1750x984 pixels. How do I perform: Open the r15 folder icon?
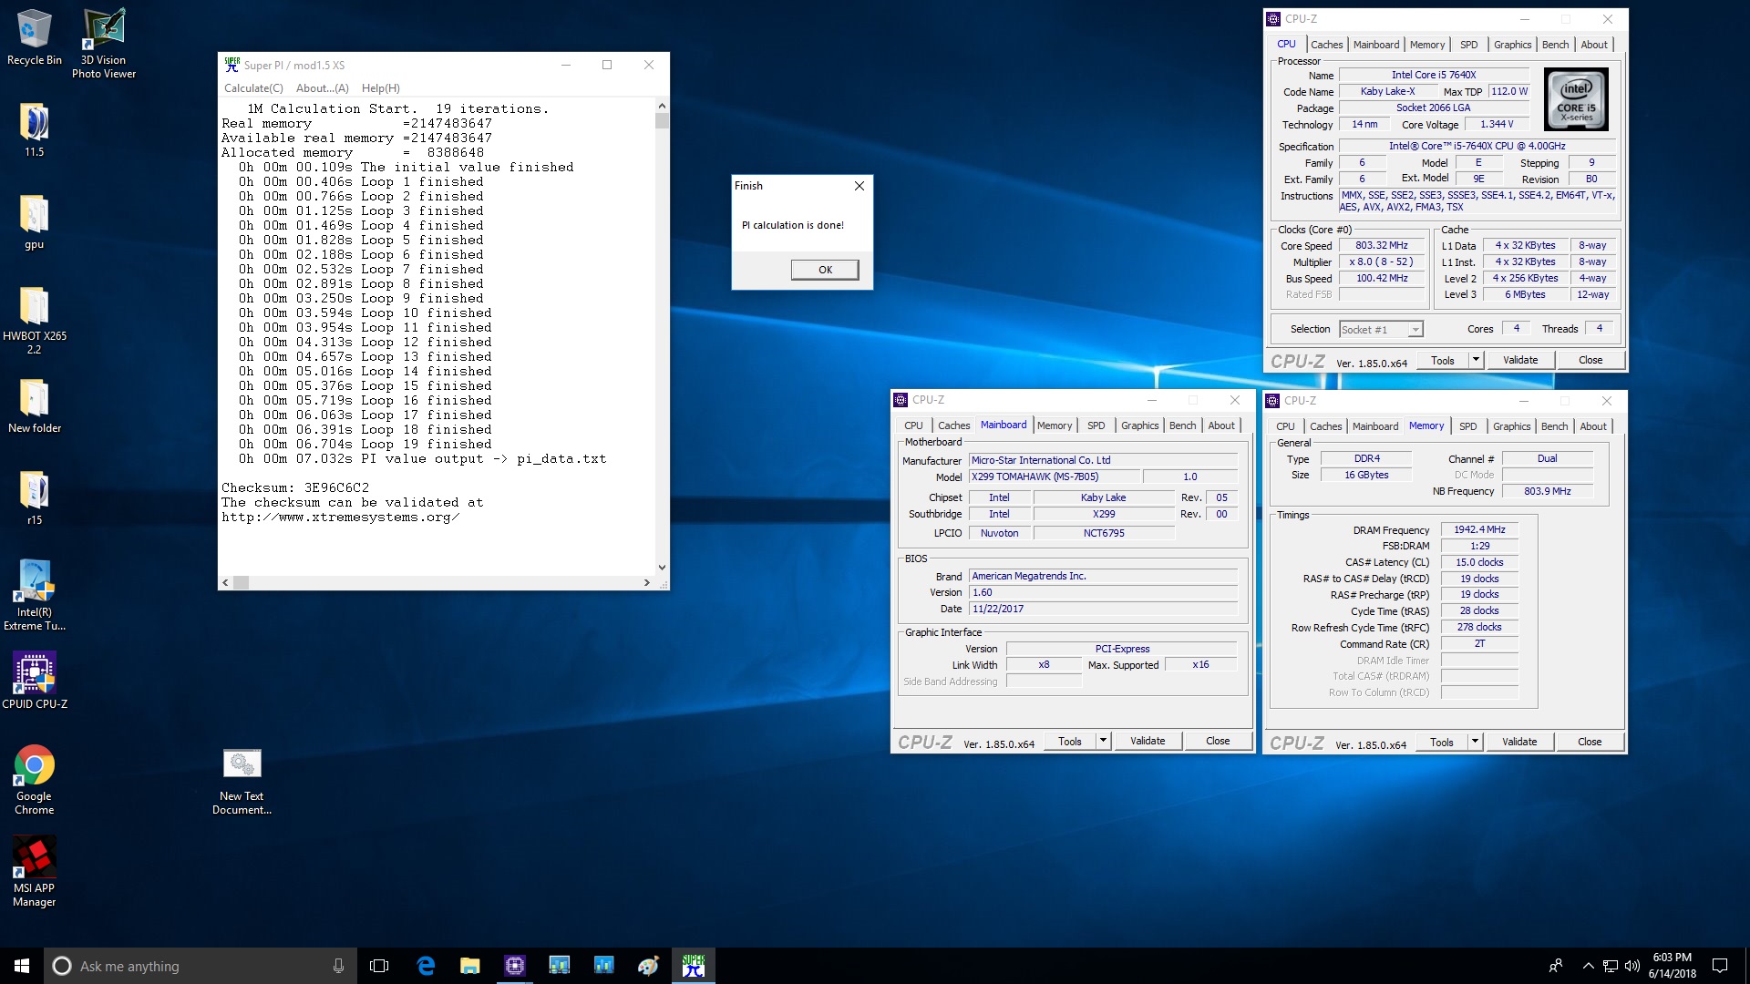pyautogui.click(x=34, y=498)
